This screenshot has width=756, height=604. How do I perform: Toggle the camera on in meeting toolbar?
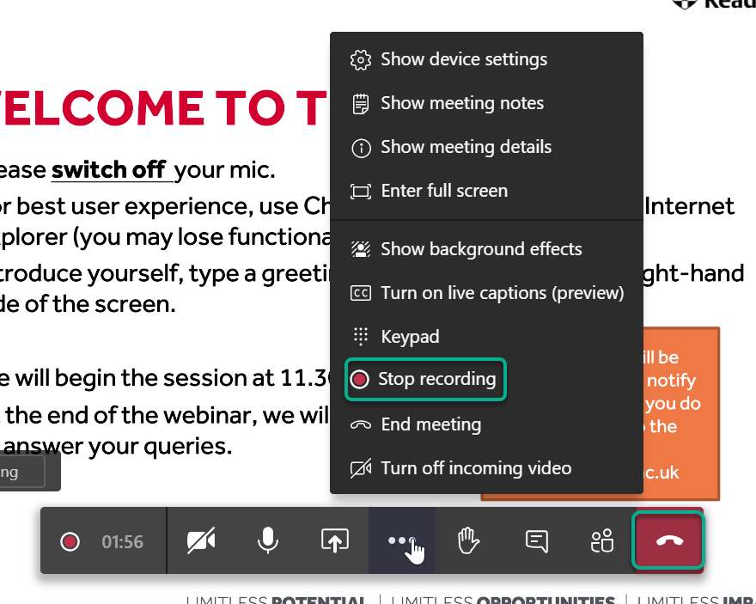pyautogui.click(x=201, y=540)
